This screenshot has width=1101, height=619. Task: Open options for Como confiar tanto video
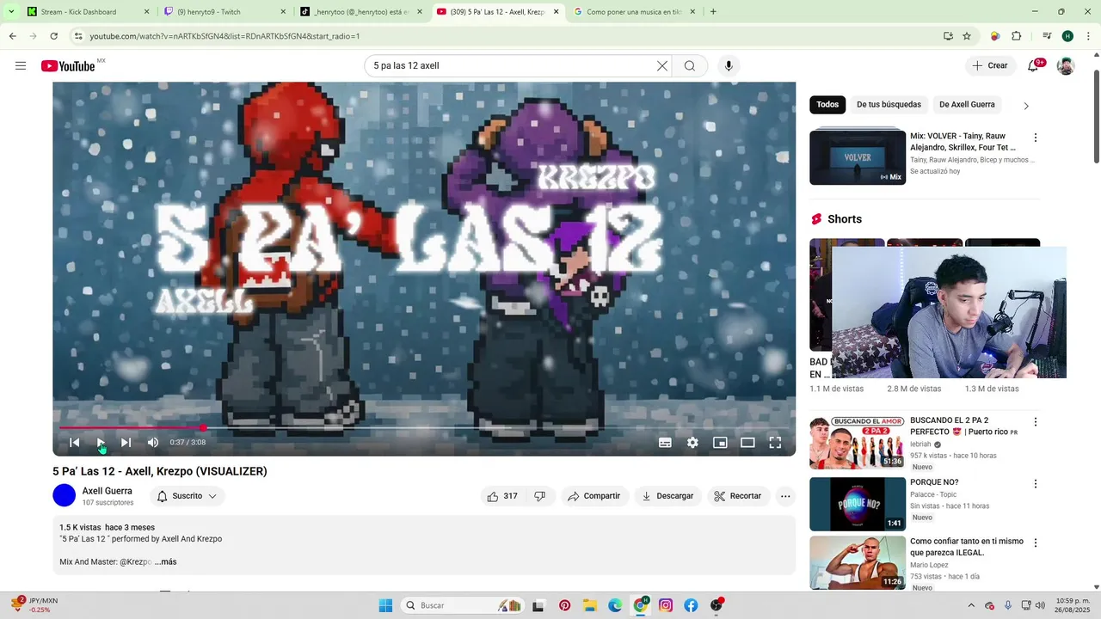click(x=1036, y=543)
